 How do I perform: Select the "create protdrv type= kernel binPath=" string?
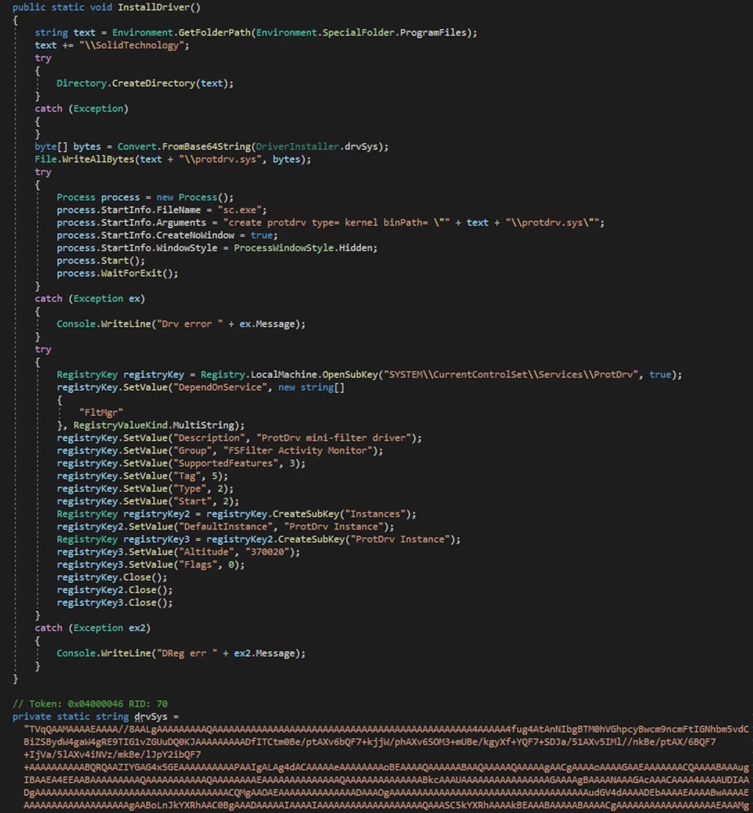tap(337, 223)
